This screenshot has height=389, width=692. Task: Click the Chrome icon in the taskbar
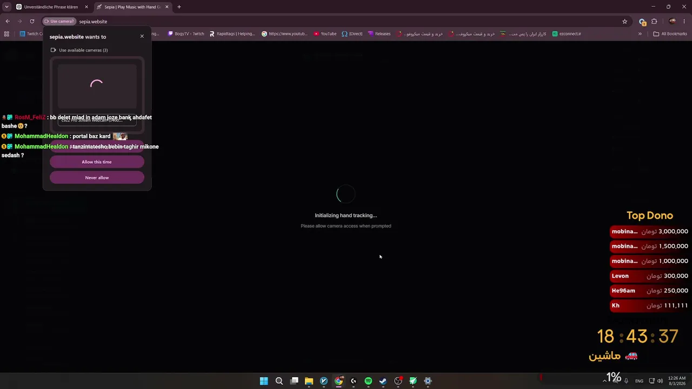(338, 381)
